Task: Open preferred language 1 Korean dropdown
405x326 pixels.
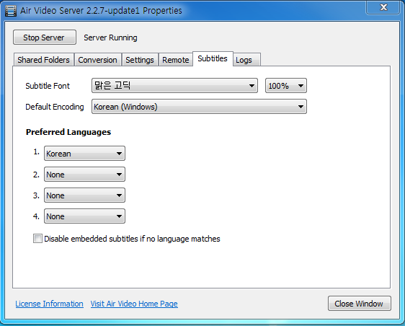Action: pos(84,154)
